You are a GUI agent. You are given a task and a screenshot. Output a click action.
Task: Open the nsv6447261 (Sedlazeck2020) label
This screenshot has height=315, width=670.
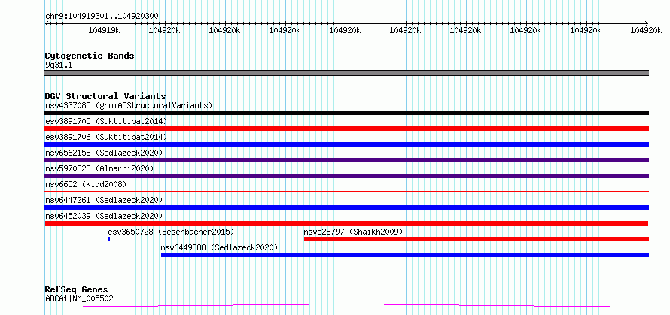coord(104,200)
